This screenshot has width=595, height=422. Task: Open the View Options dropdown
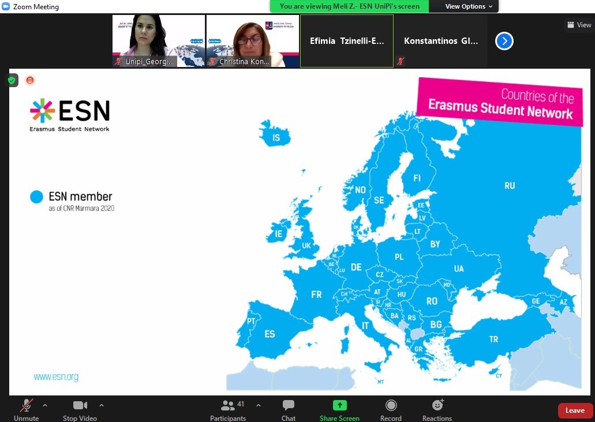(x=469, y=6)
